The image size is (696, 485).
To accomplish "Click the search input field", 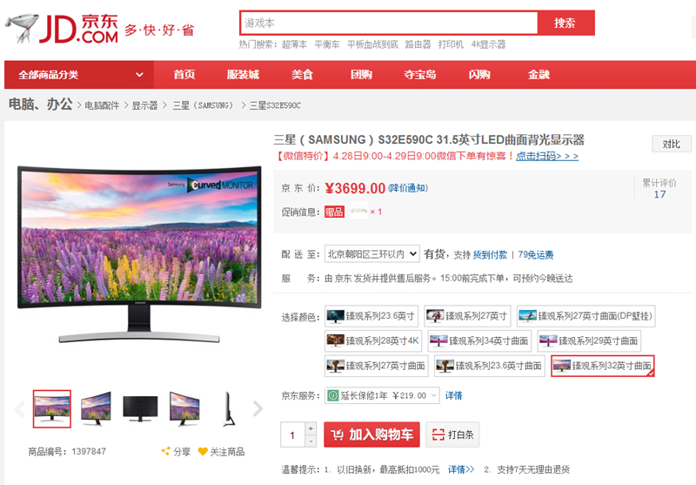I will (388, 23).
